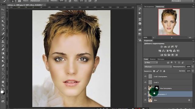Open the layer opacity slider arrow
This screenshot has height=109, width=195.
pos(193,67)
